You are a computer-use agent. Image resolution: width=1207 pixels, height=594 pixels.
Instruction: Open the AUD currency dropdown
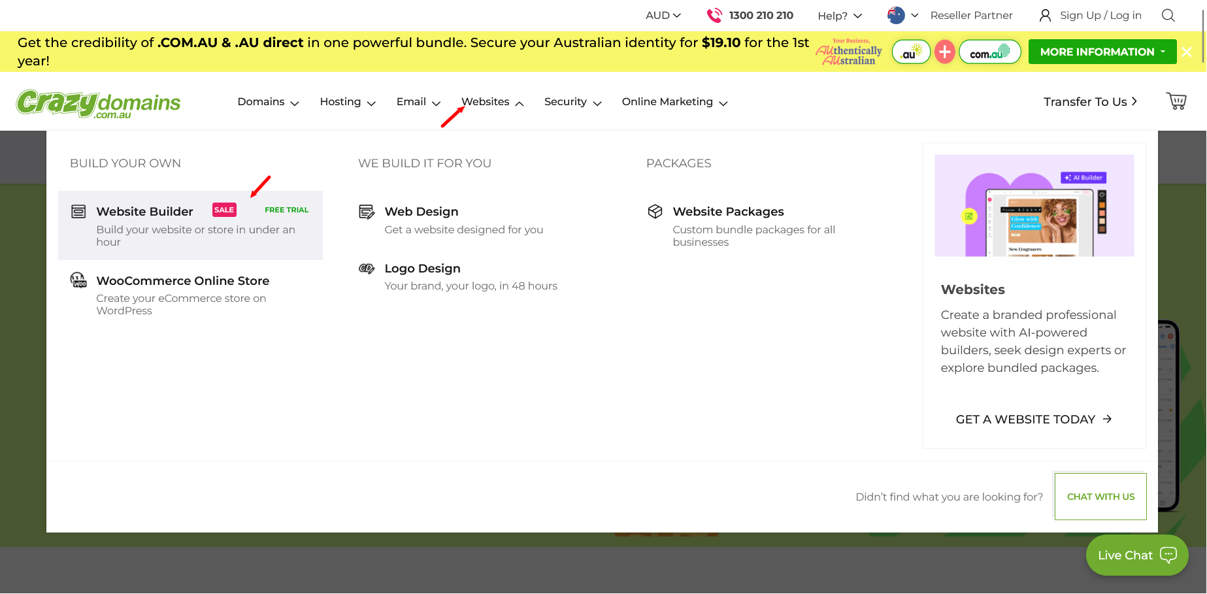tap(663, 15)
